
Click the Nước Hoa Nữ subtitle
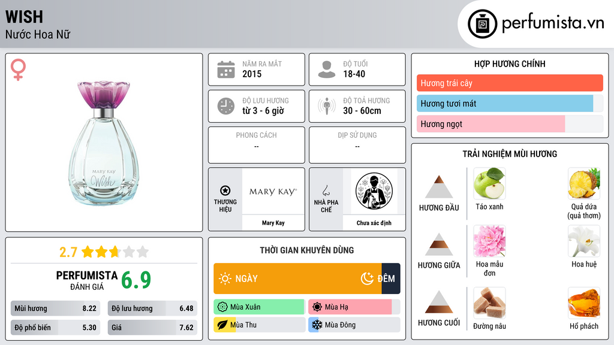[38, 35]
